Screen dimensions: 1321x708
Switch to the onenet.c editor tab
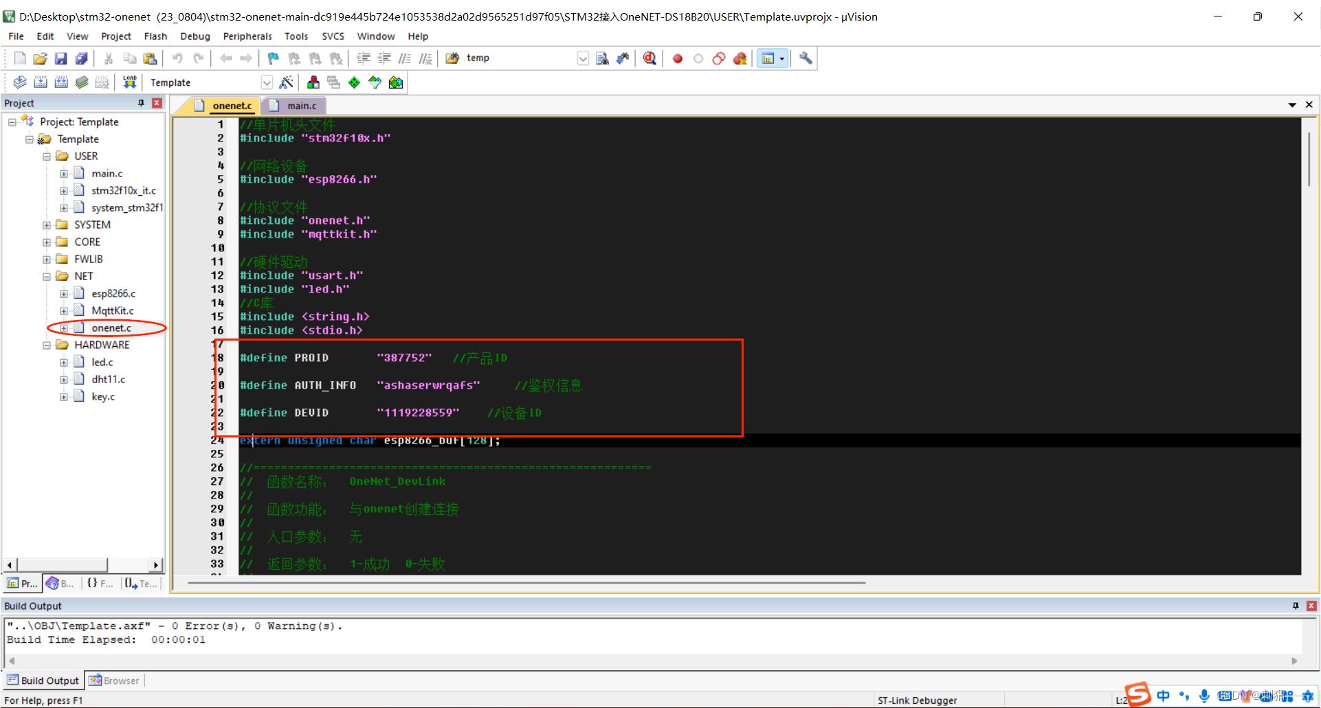point(224,106)
